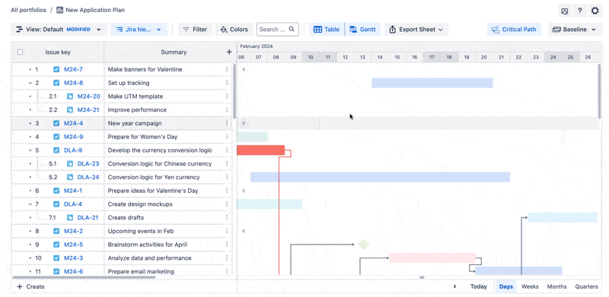Click the plus icon to add column
Viewport: 609px width, 297px height.
tap(229, 52)
